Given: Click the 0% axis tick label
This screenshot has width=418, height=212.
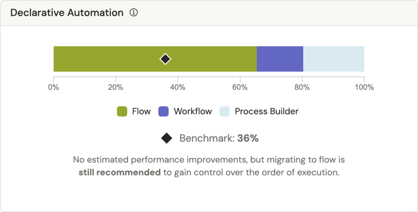Looking at the screenshot, I should click(54, 87).
